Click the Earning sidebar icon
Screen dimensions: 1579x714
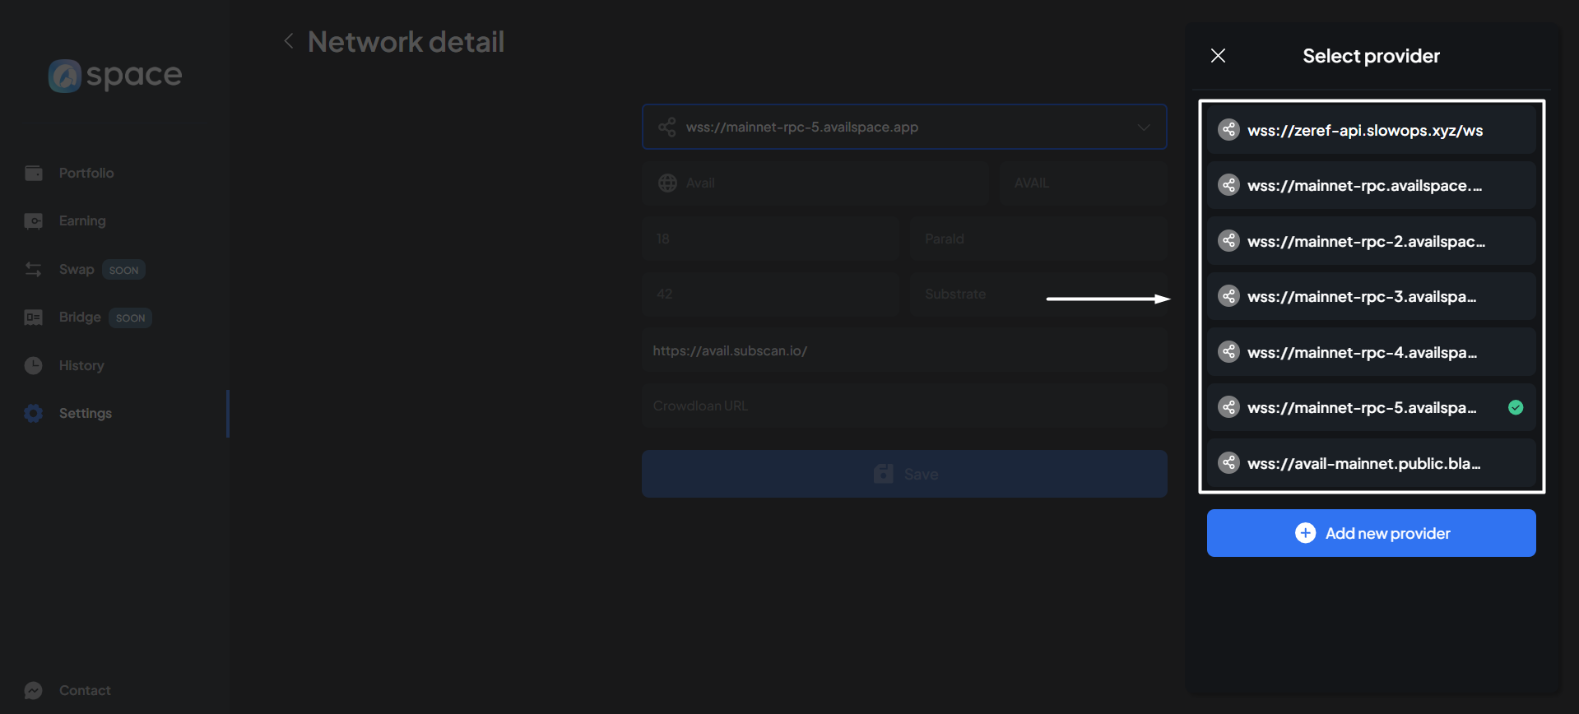(34, 221)
